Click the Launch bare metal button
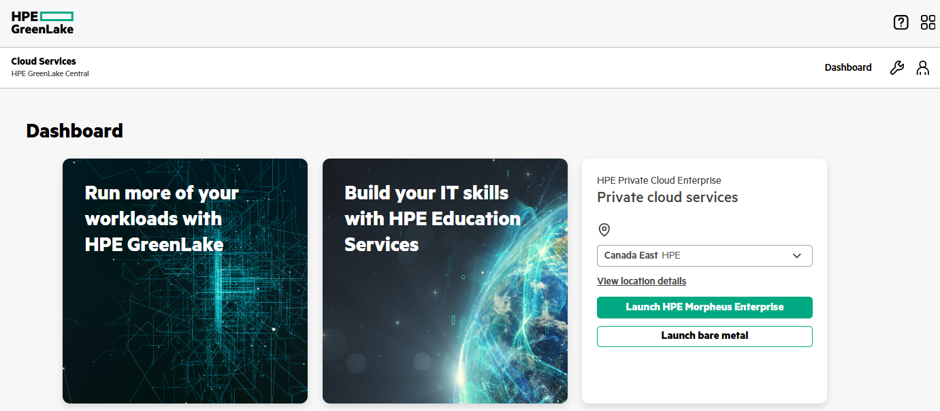Screen dimensions: 940x411 coord(704,336)
